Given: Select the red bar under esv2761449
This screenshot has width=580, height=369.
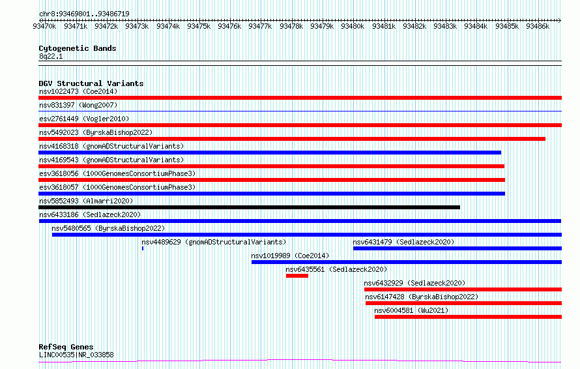Looking at the screenshot, I should coord(300,125).
